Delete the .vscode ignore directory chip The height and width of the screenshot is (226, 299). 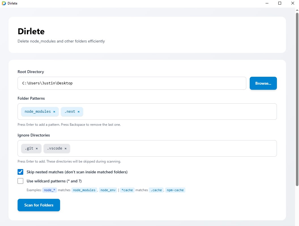[65, 149]
